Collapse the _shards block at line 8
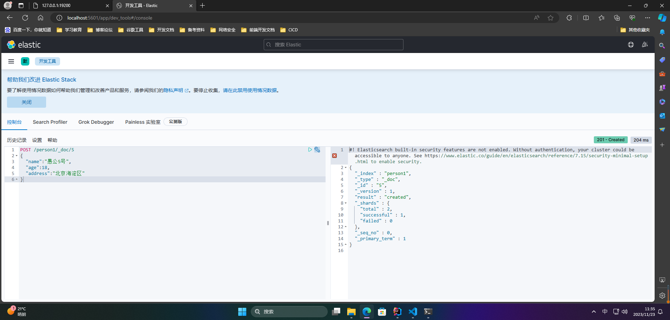This screenshot has height=320, width=670. click(x=346, y=203)
